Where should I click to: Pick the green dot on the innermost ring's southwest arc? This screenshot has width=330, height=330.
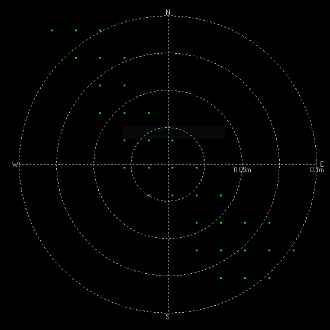tap(149, 196)
